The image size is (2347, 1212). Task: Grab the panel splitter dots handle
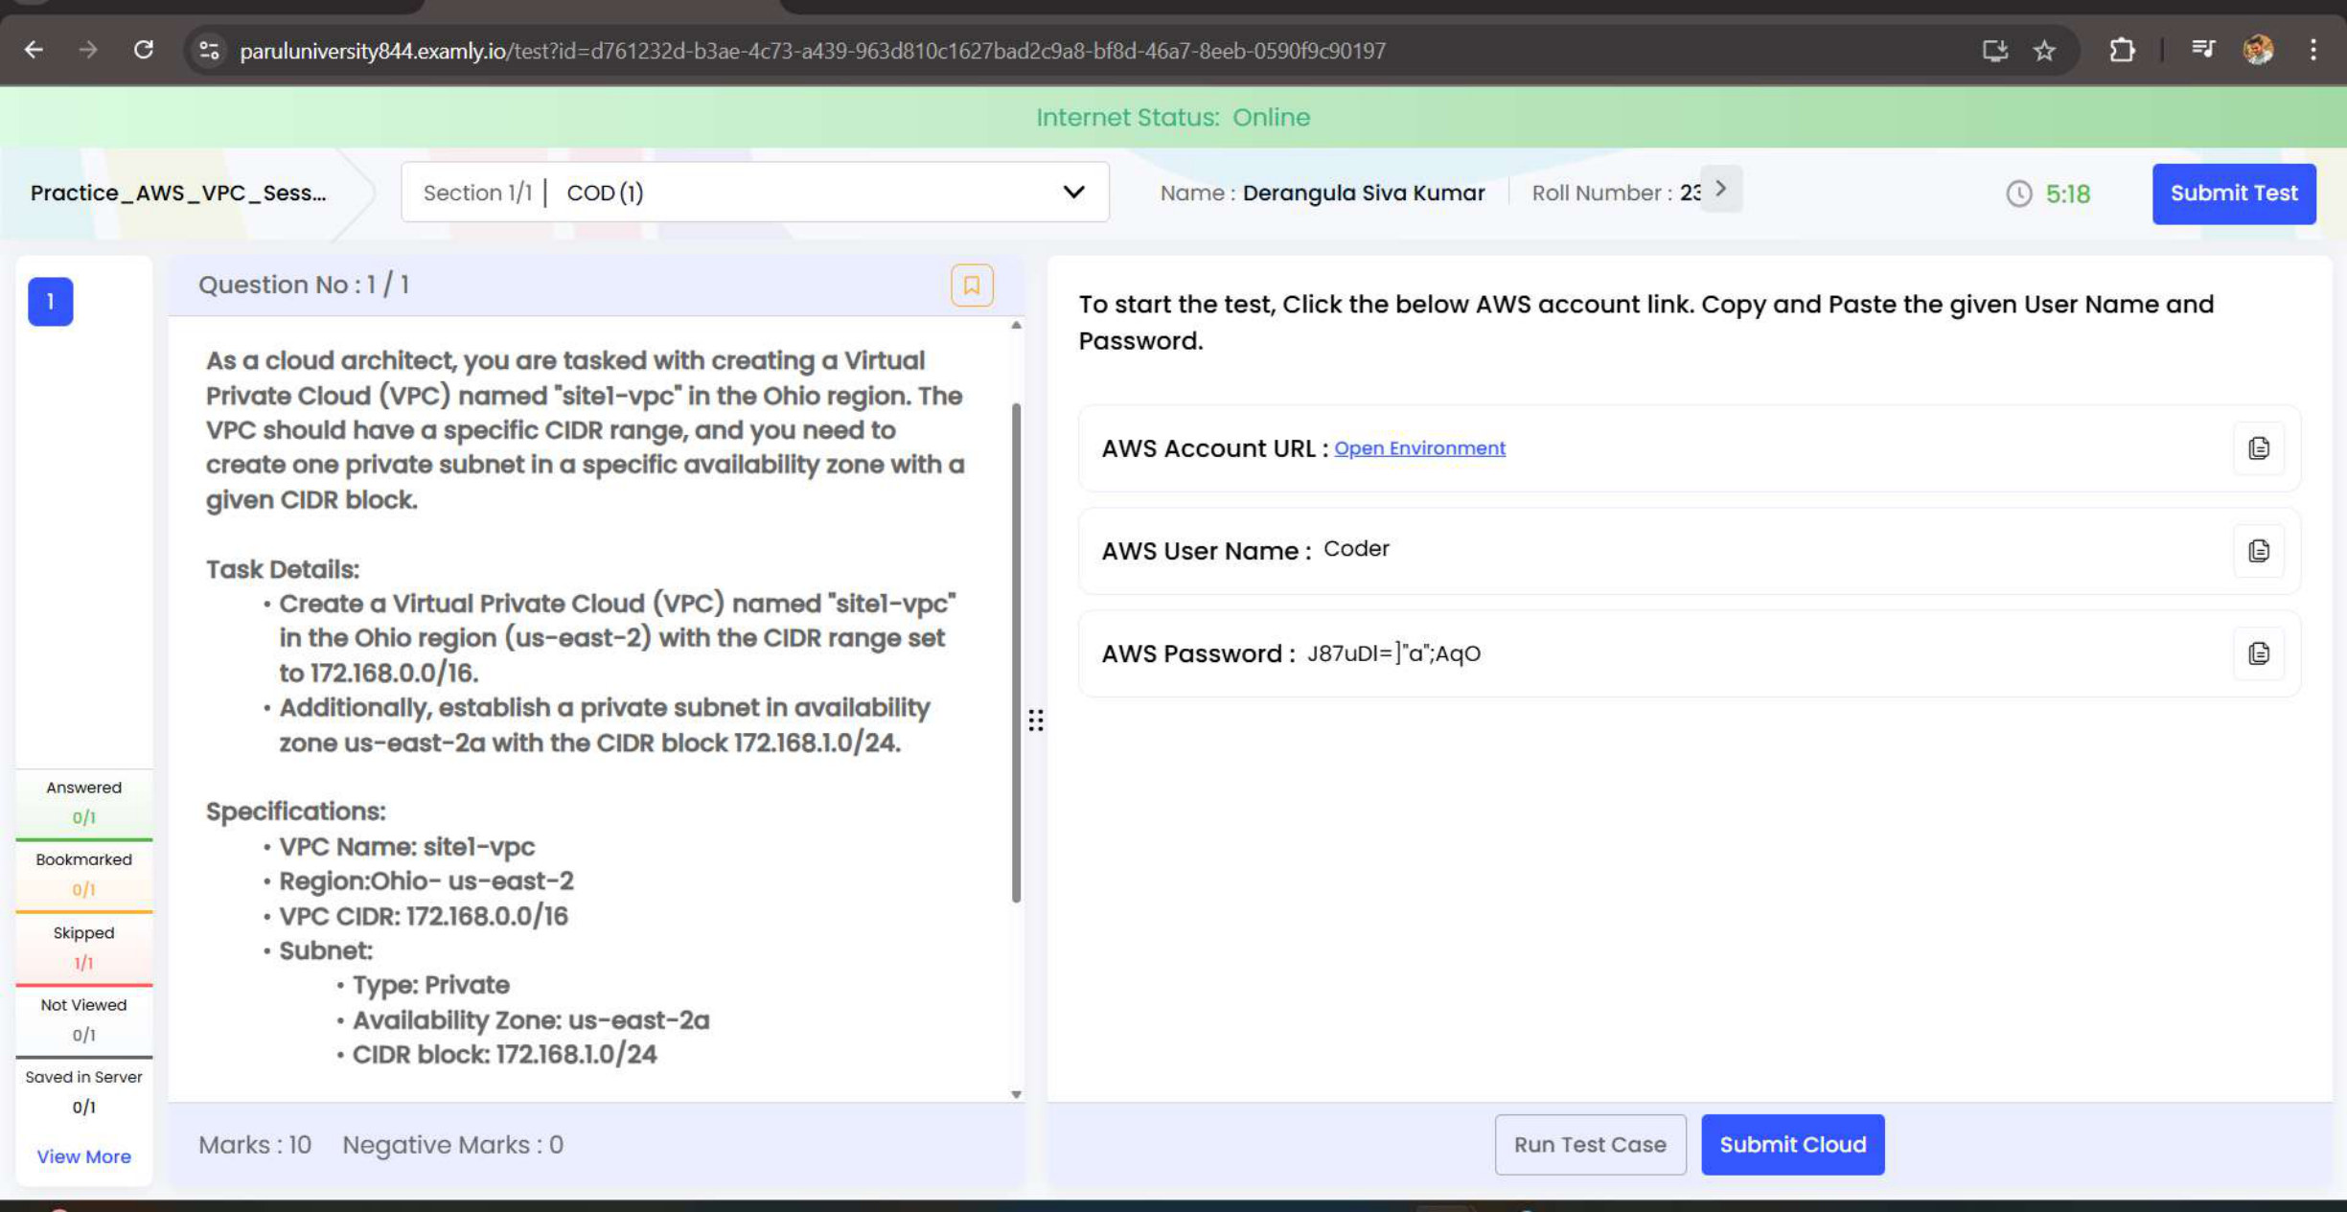point(1036,720)
